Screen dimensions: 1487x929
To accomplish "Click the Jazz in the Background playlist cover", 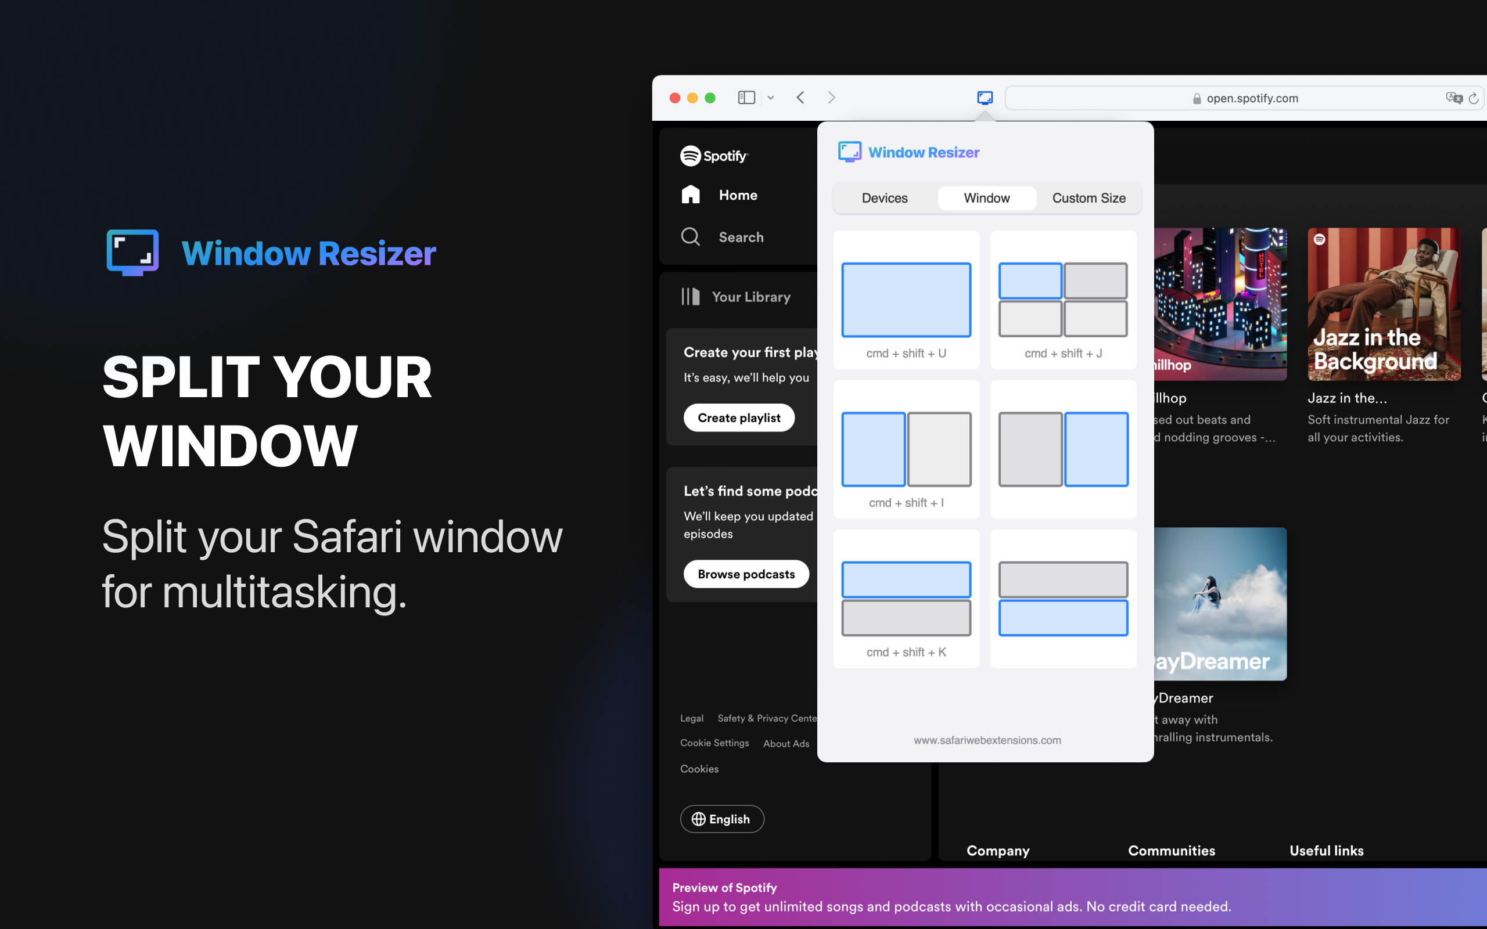I will point(1384,304).
